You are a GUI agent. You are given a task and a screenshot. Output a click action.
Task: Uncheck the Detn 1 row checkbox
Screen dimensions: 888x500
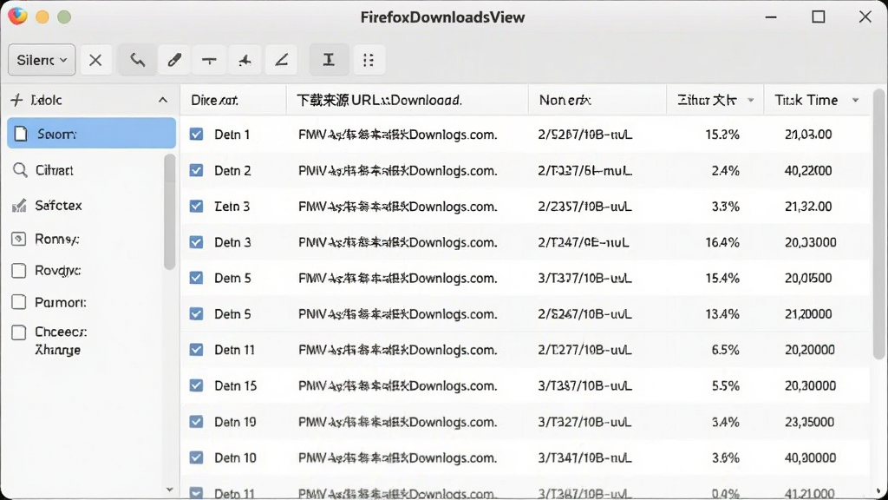pos(197,135)
